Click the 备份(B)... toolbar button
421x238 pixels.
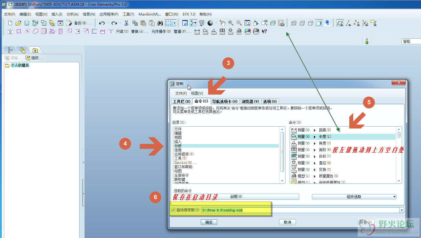pyautogui.click(x=82, y=23)
